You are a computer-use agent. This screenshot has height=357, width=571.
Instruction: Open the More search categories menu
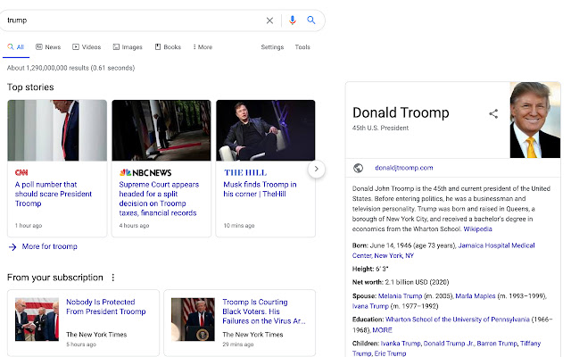point(203,47)
